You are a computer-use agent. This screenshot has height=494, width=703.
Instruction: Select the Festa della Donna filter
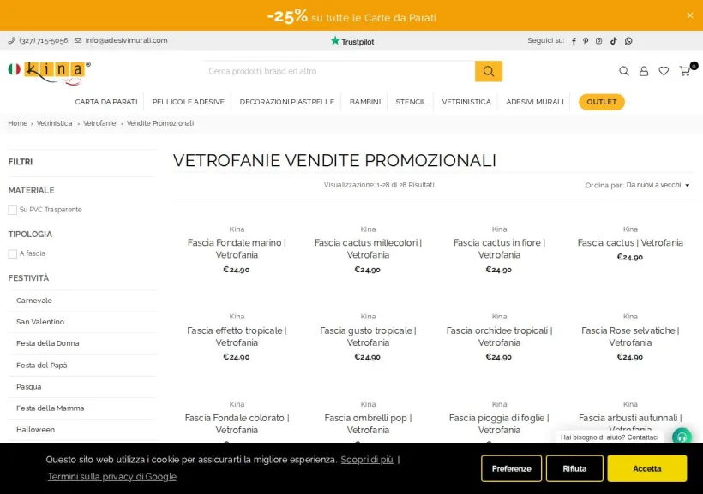click(47, 343)
